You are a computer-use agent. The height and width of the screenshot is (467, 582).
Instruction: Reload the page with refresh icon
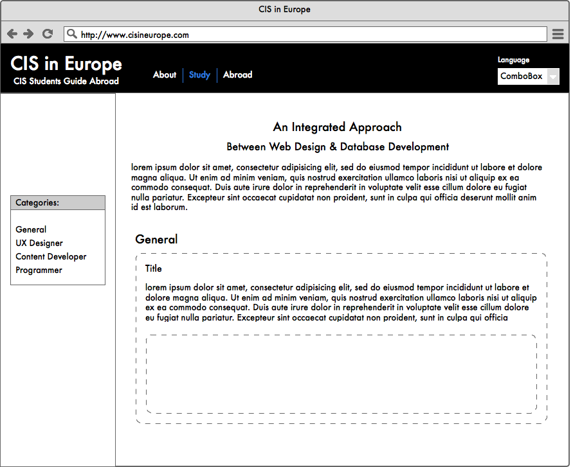(47, 34)
